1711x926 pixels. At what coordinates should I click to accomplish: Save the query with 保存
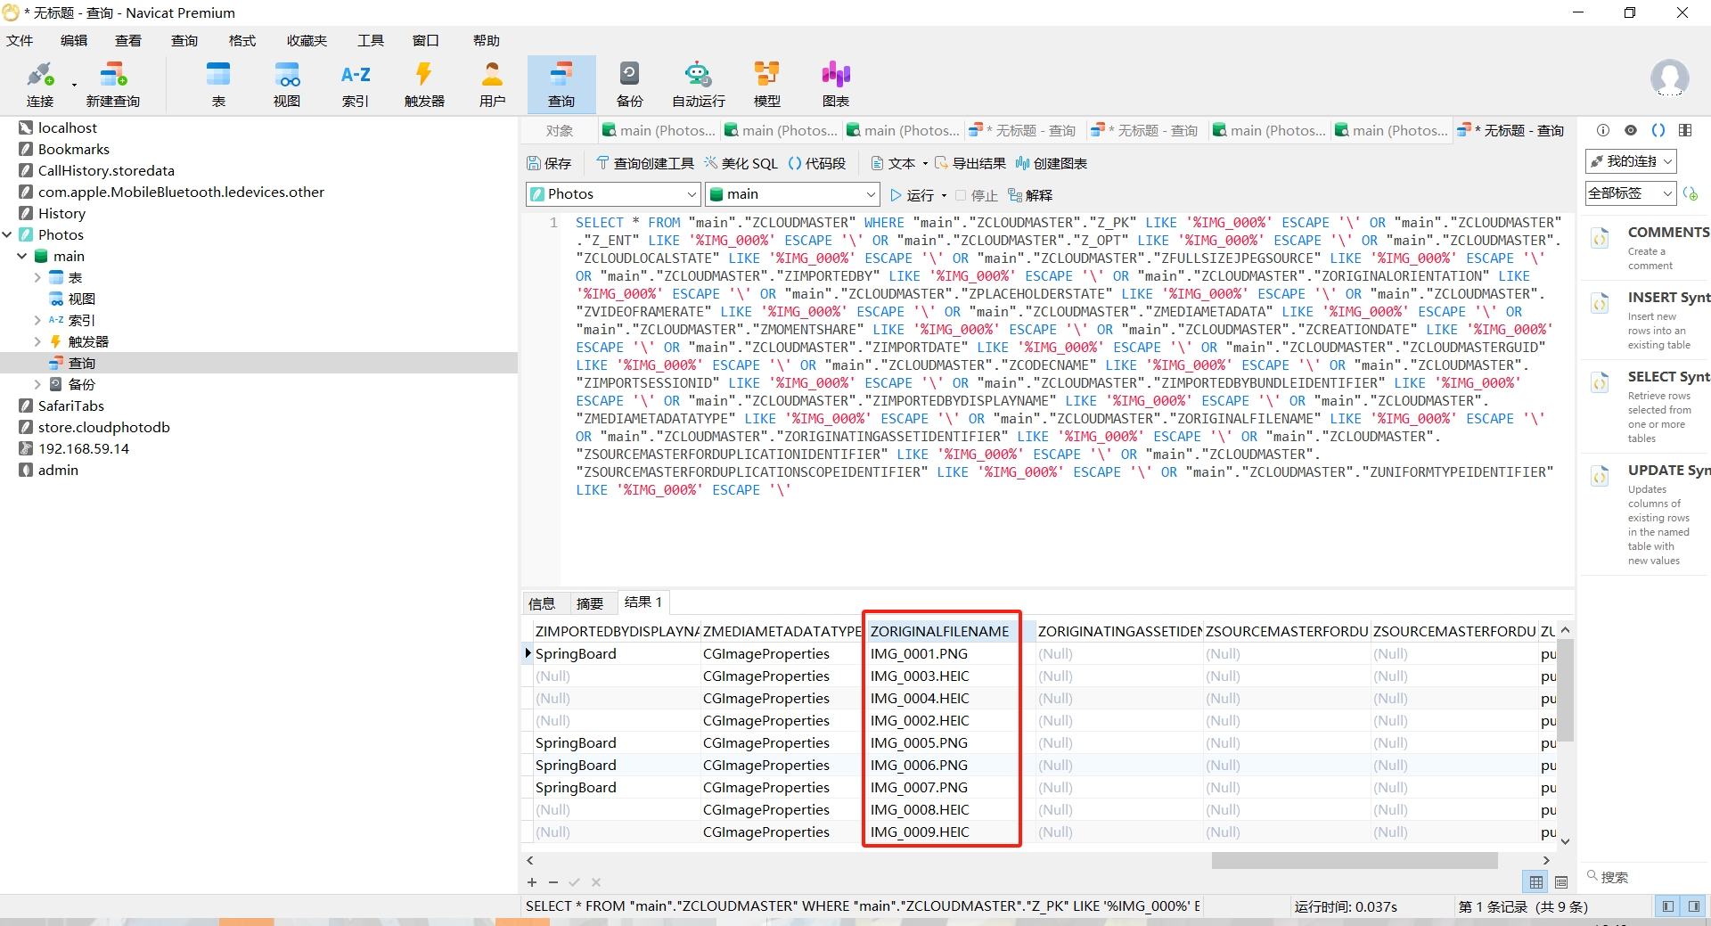549,163
